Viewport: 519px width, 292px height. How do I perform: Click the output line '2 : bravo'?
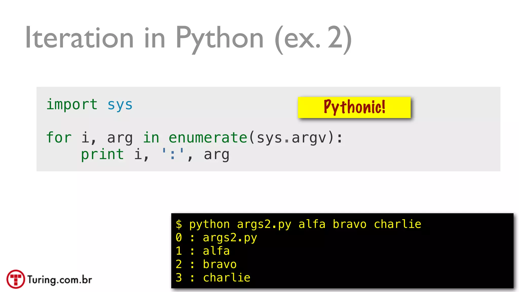click(x=206, y=264)
